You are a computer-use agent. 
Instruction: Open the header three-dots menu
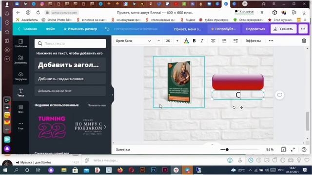pos(303,29)
